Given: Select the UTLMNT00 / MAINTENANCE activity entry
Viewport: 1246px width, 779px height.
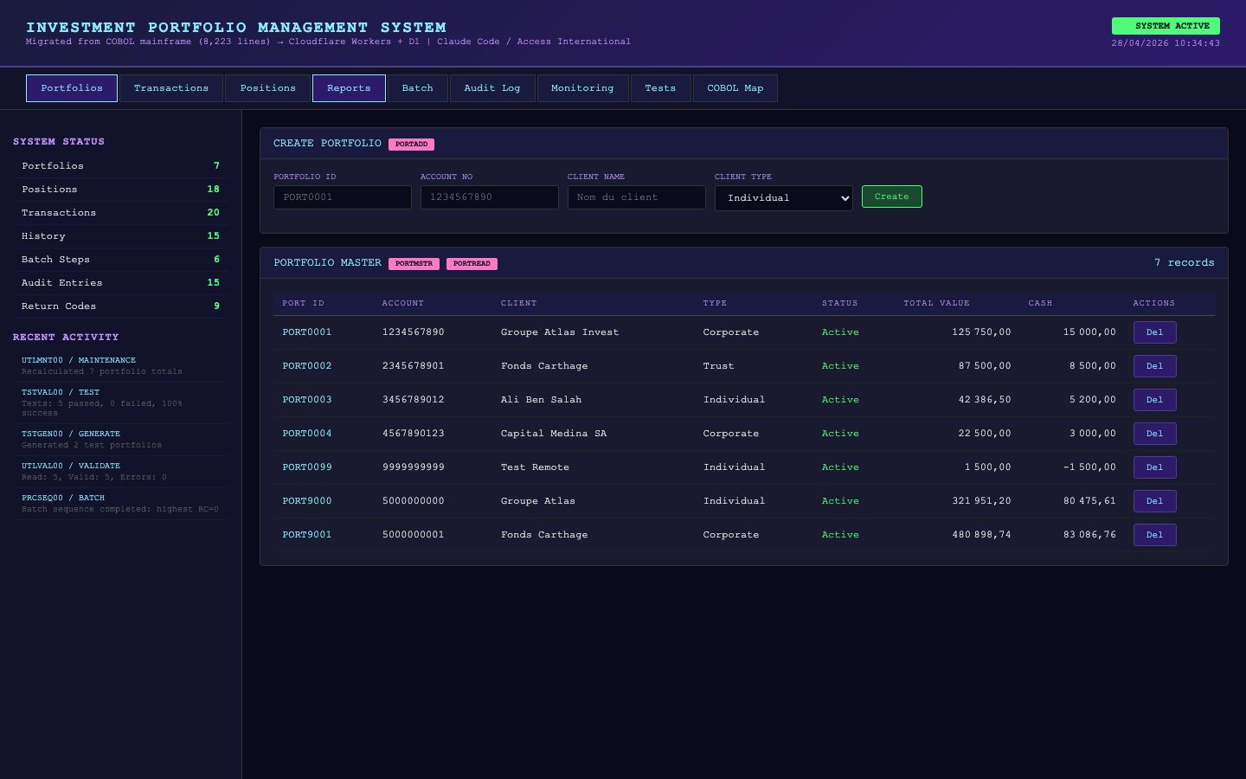Looking at the screenshot, I should pos(79,360).
